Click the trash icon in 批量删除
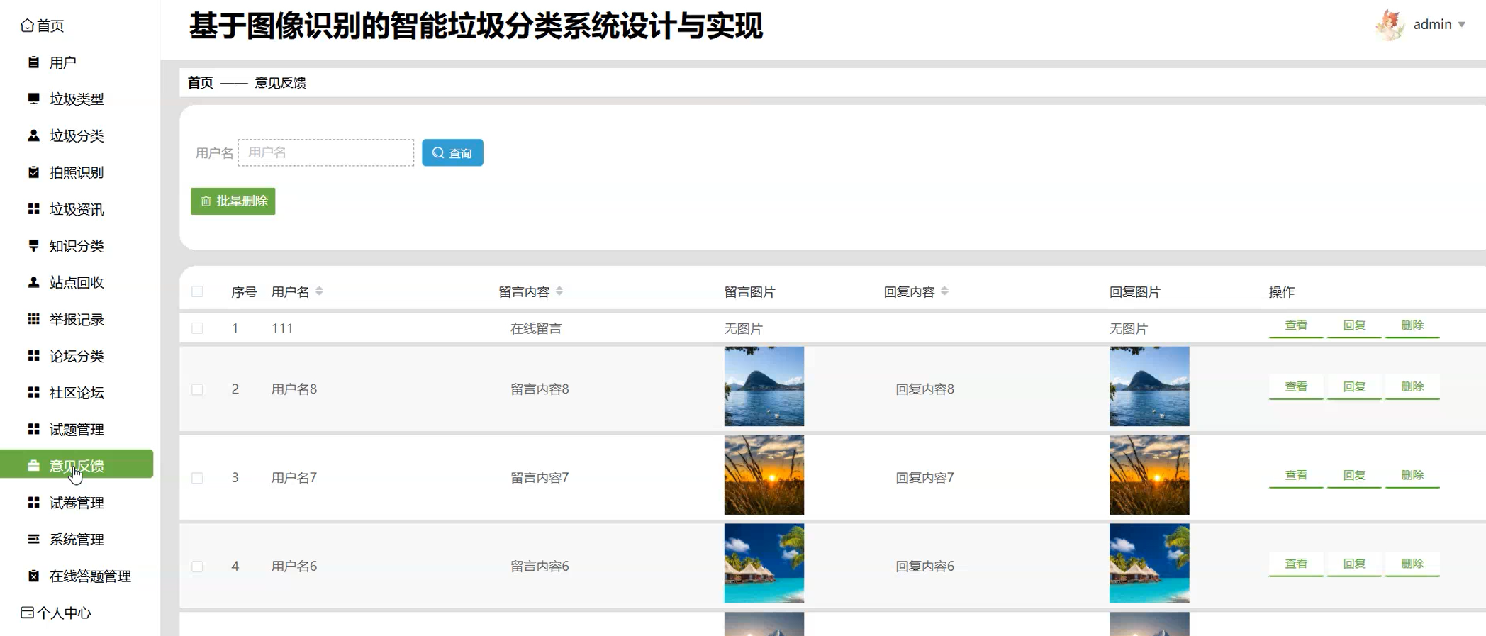The image size is (1486, 636). 206,201
